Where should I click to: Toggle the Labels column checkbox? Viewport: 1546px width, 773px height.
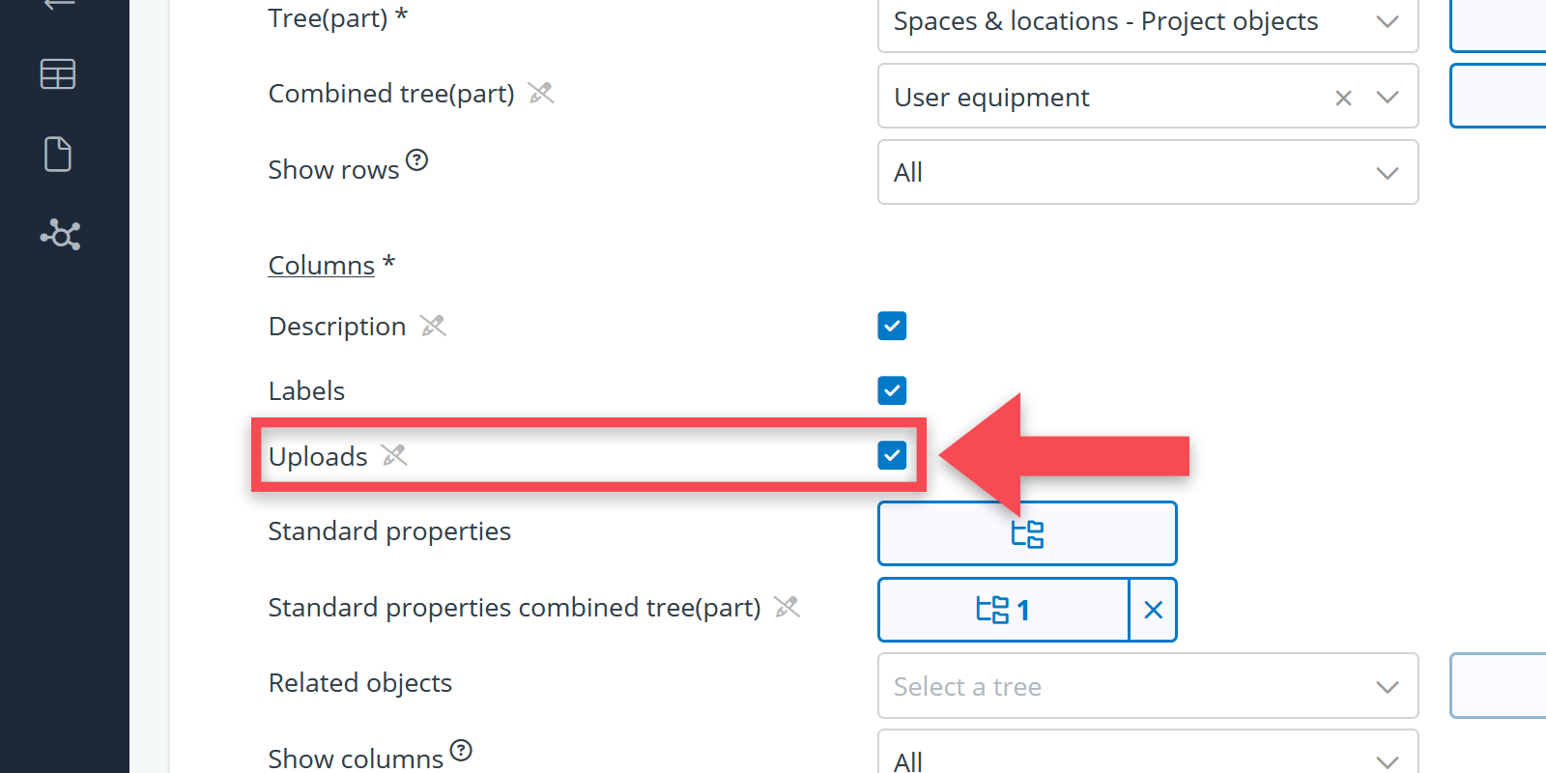892,390
